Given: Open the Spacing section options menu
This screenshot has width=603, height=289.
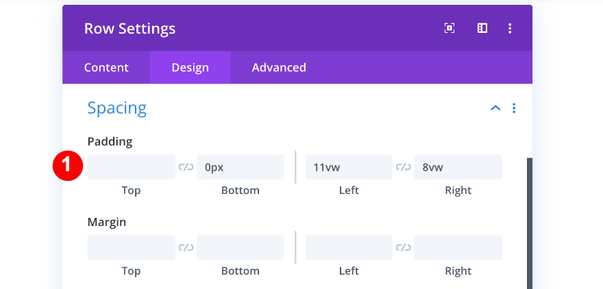Looking at the screenshot, I should [x=514, y=108].
